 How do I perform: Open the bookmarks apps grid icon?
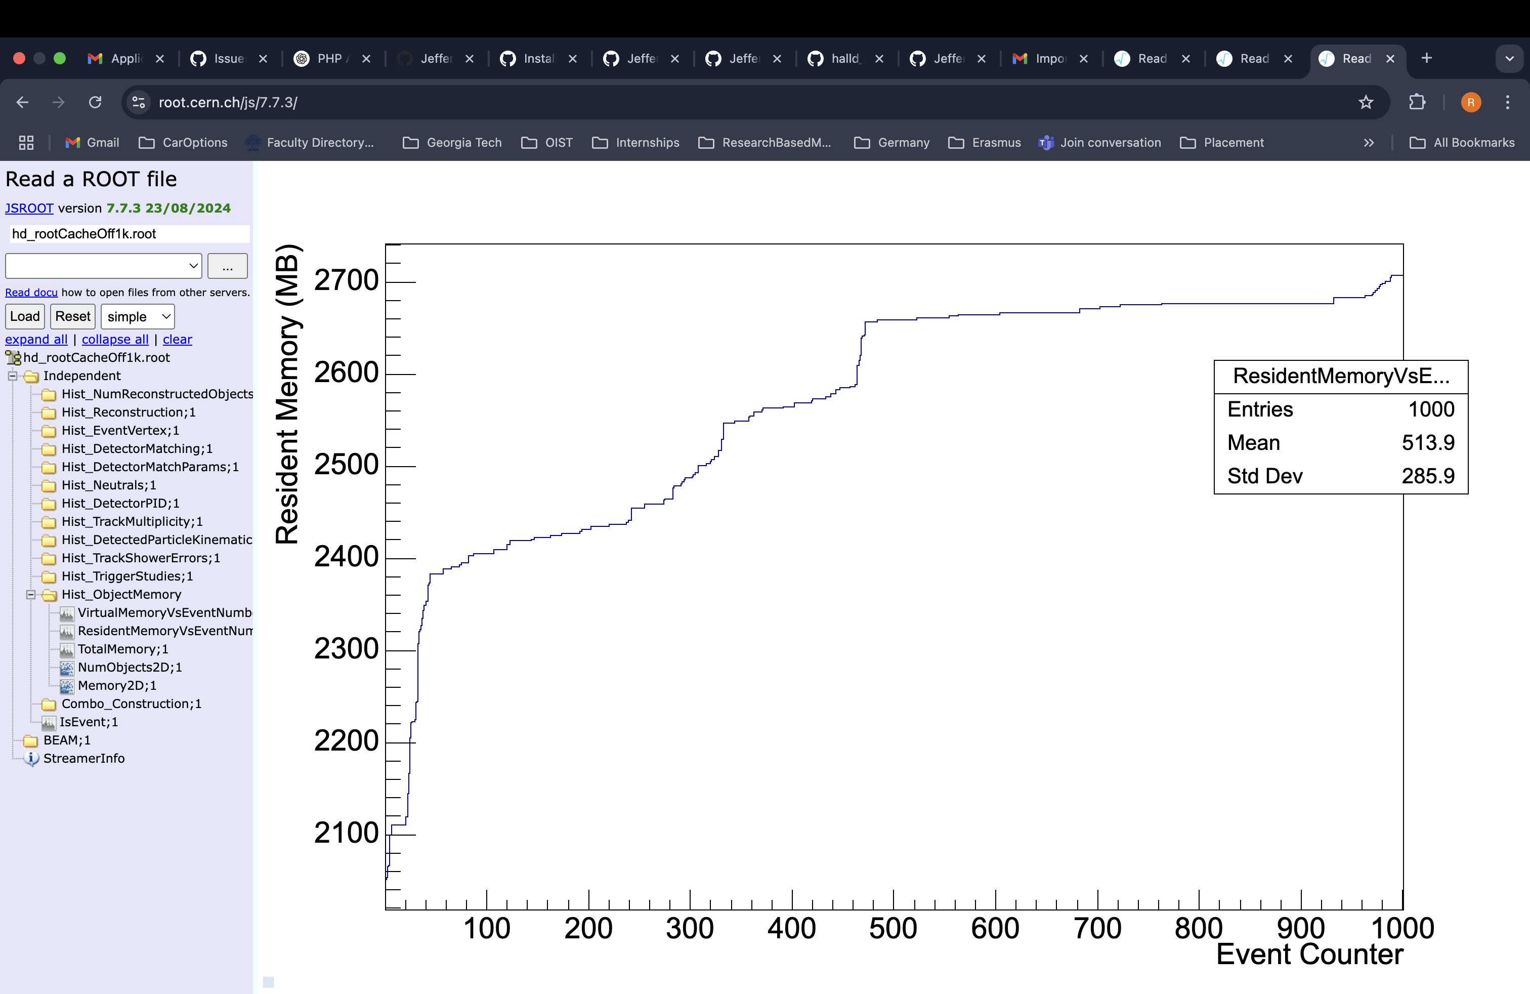(26, 143)
